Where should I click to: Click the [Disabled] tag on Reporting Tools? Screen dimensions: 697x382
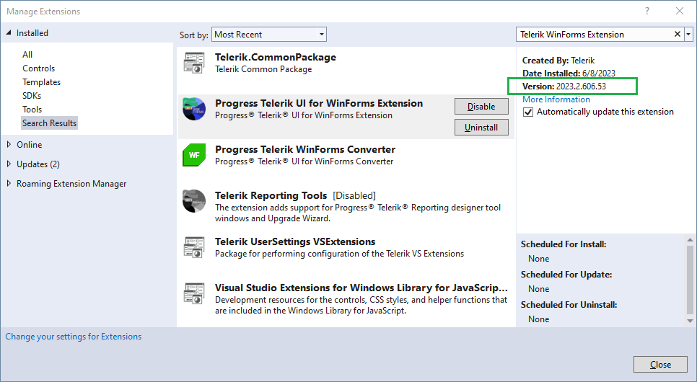354,195
